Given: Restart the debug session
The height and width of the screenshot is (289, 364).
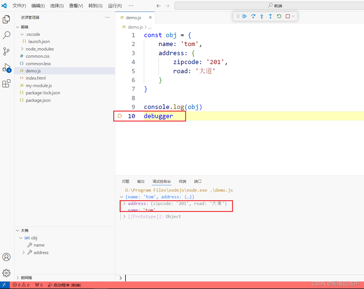Looking at the screenshot, I should [279, 16].
